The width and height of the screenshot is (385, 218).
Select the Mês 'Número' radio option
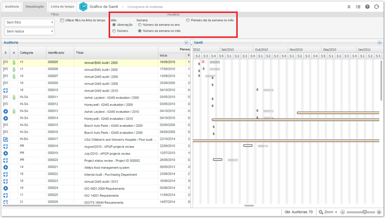(114, 31)
